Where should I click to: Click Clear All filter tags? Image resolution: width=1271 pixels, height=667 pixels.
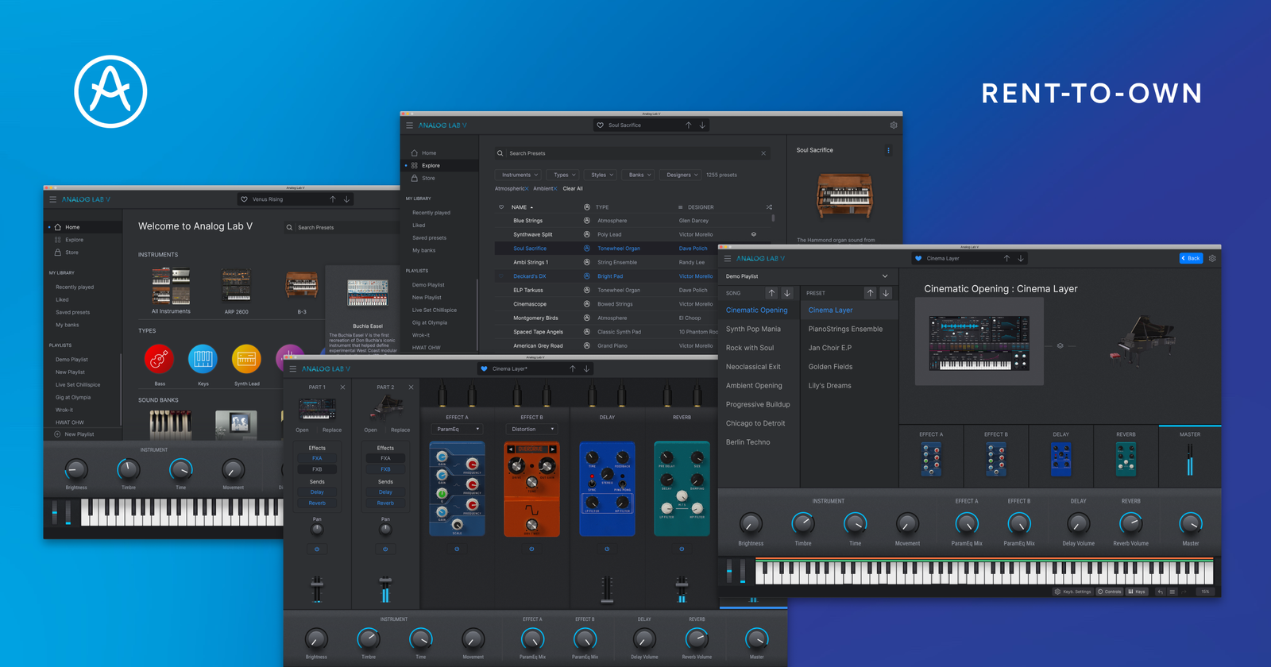573,189
